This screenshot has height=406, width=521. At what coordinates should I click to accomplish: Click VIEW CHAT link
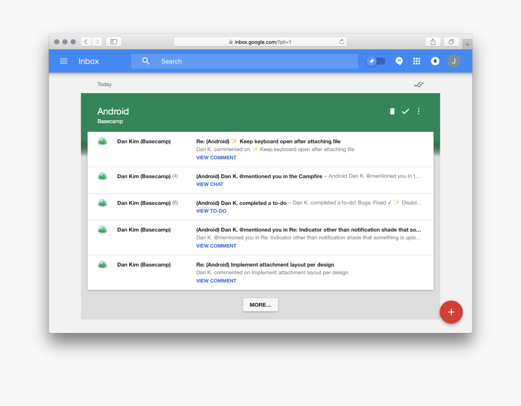[x=210, y=184]
